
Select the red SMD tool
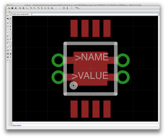11,57
